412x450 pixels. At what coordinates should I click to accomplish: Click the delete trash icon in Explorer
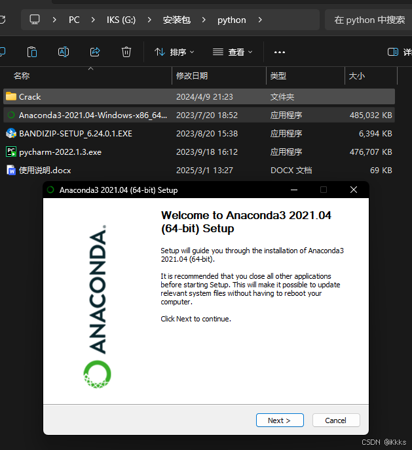126,52
